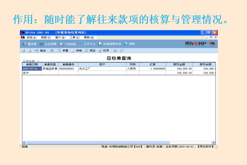Click customer cell 光大工厂
Screen dimensions: 247x165
coord(102,69)
